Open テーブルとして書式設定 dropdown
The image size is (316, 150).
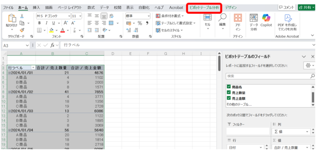pos(176,23)
